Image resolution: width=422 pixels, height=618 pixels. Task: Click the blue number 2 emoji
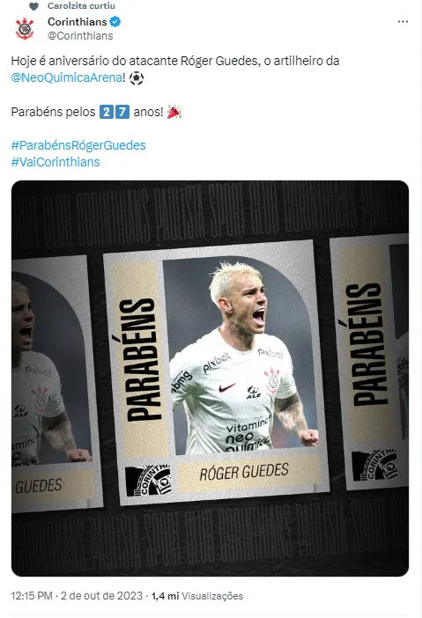click(106, 112)
